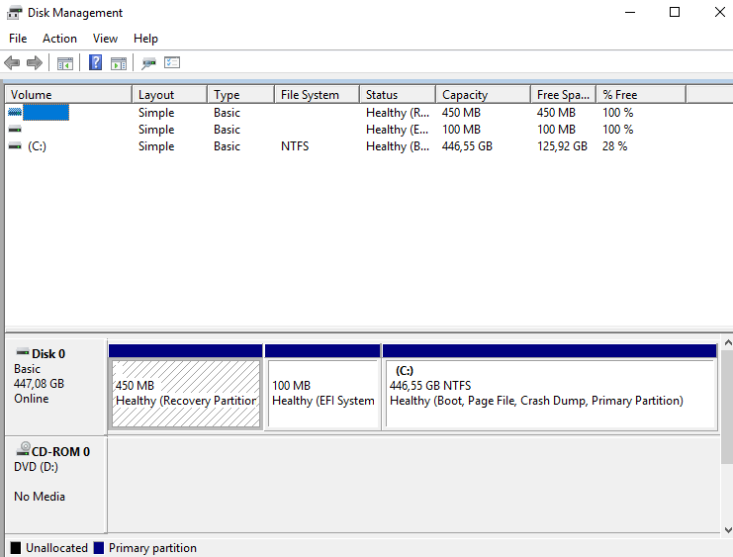This screenshot has width=733, height=557.
Task: Click the Healthy (R... status cell
Action: (398, 113)
